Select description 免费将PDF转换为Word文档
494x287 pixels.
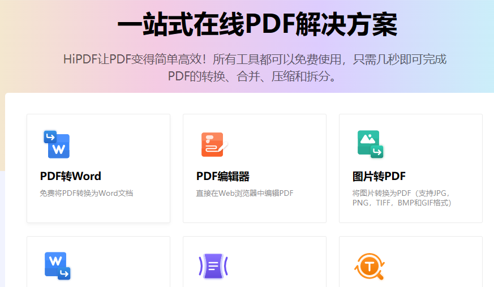[x=87, y=193]
